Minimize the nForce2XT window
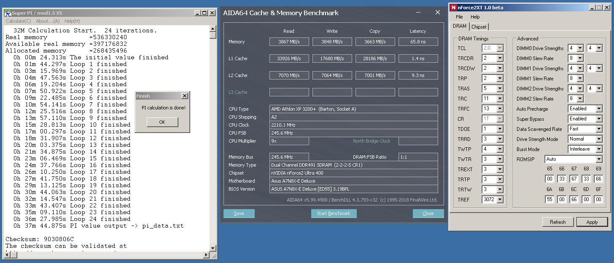Viewport: 614px width, 263px height. [x=592, y=8]
